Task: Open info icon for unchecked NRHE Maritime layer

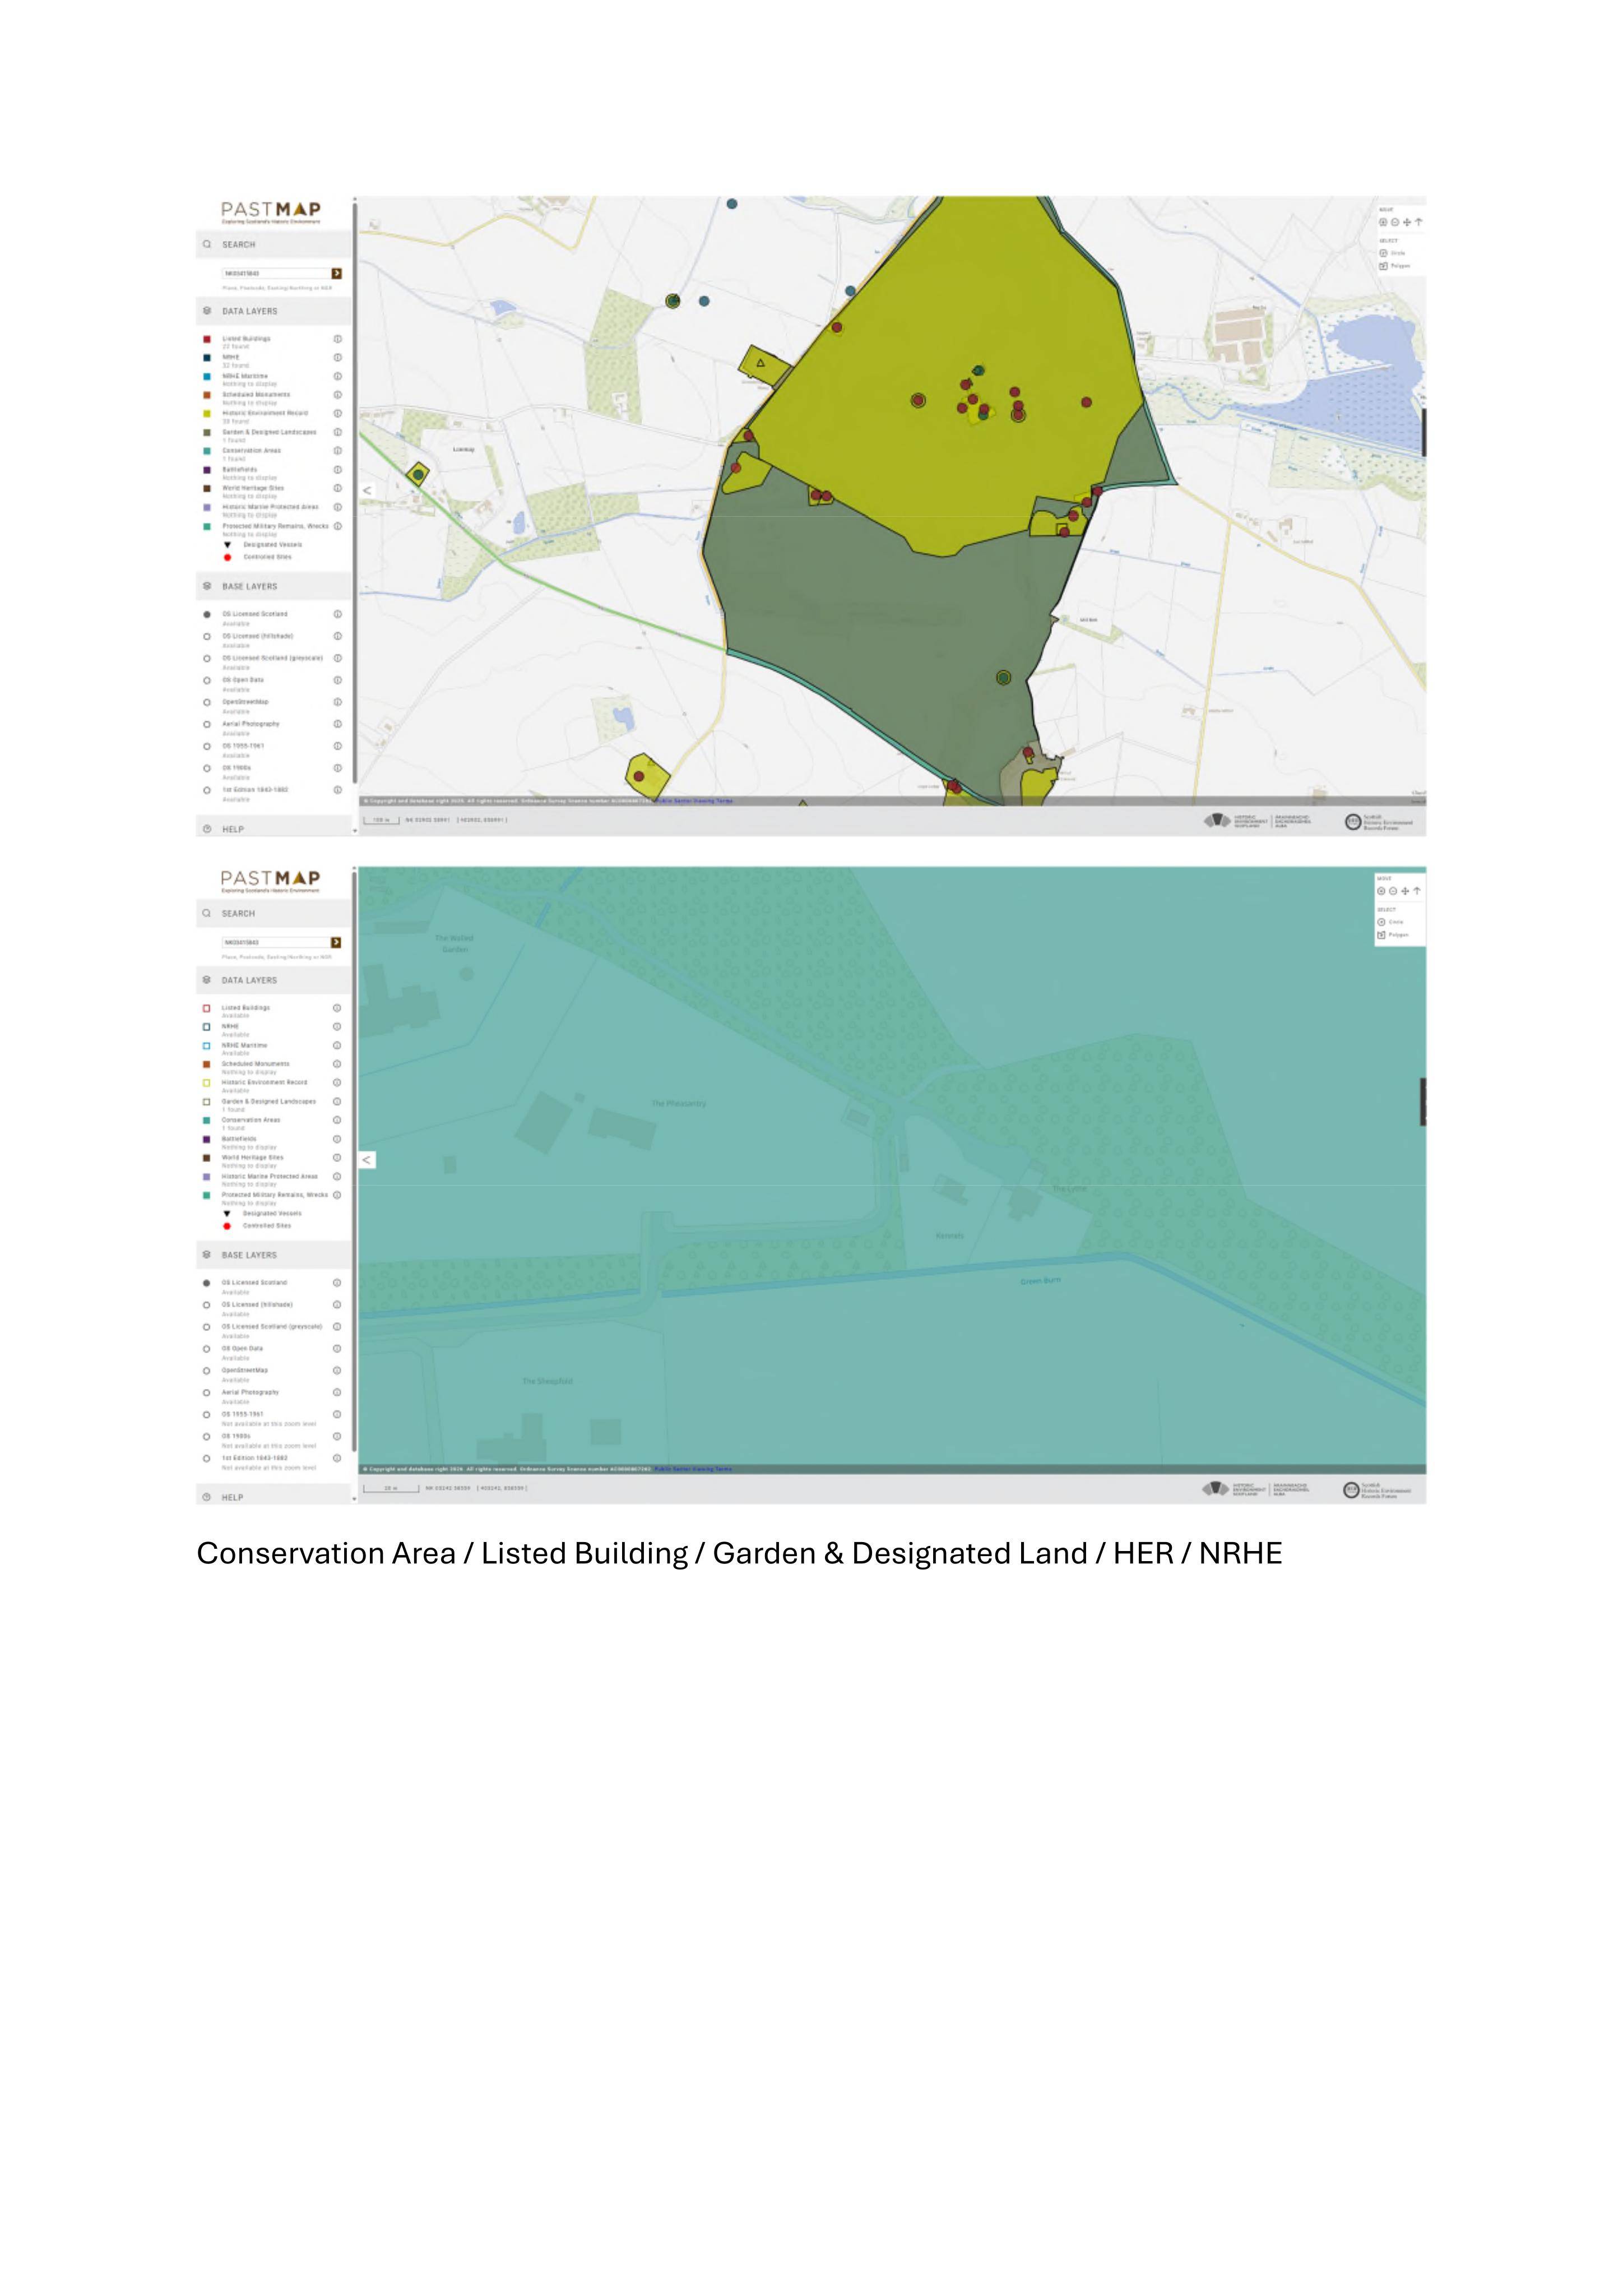Action: pos(337,1045)
